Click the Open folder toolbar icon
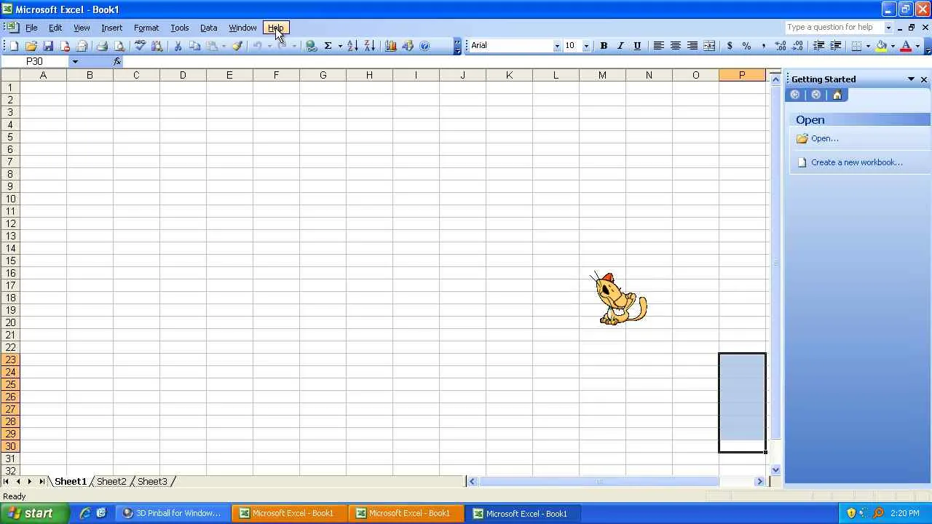932x524 pixels. tap(31, 46)
